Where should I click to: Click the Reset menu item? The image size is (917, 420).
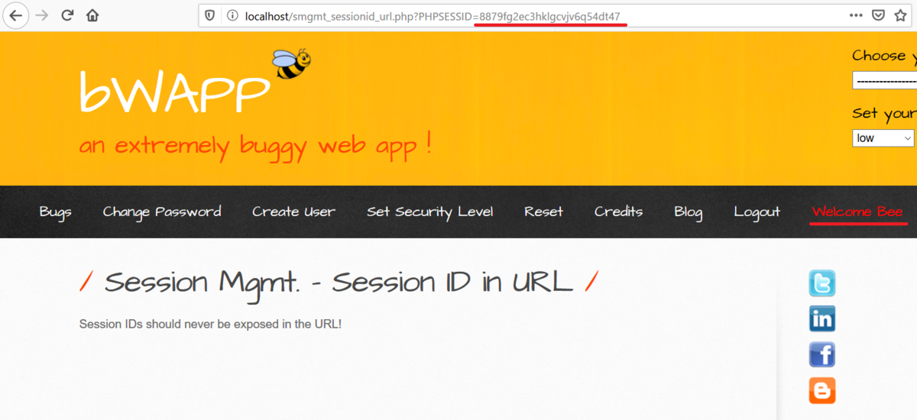pyautogui.click(x=544, y=212)
